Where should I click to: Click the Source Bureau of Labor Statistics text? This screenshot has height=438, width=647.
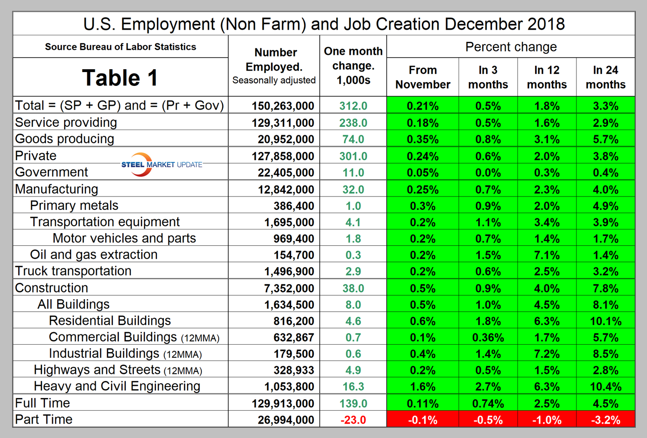click(x=120, y=47)
